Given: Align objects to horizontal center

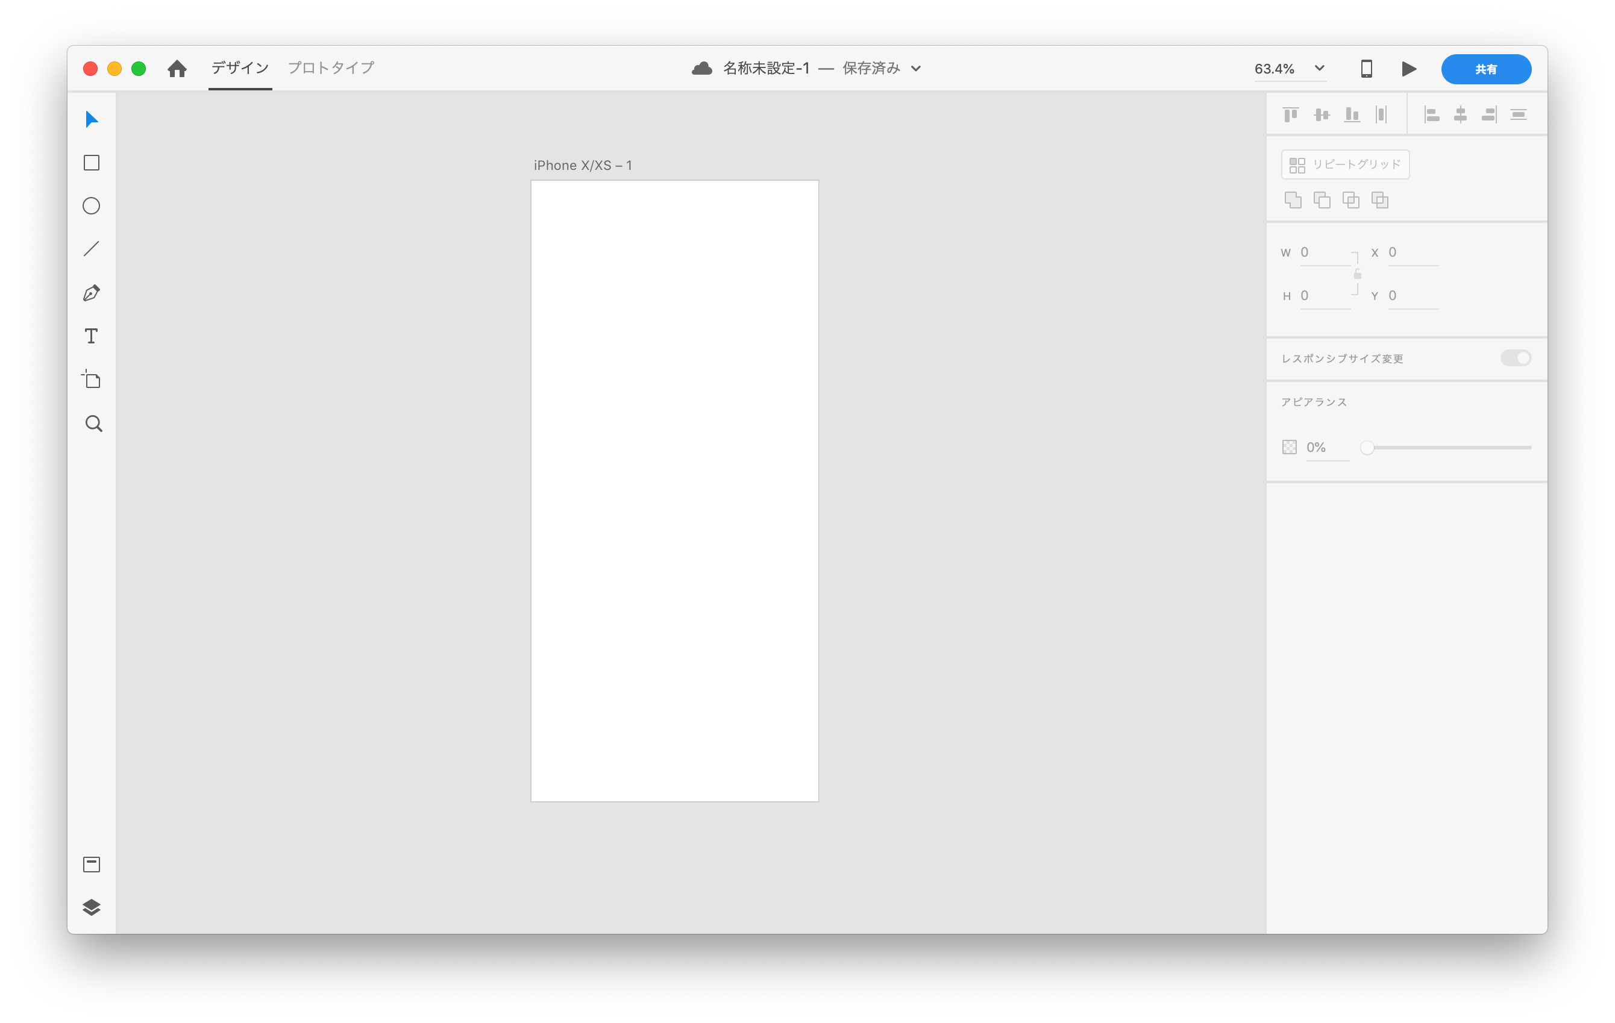Looking at the screenshot, I should tap(1460, 114).
